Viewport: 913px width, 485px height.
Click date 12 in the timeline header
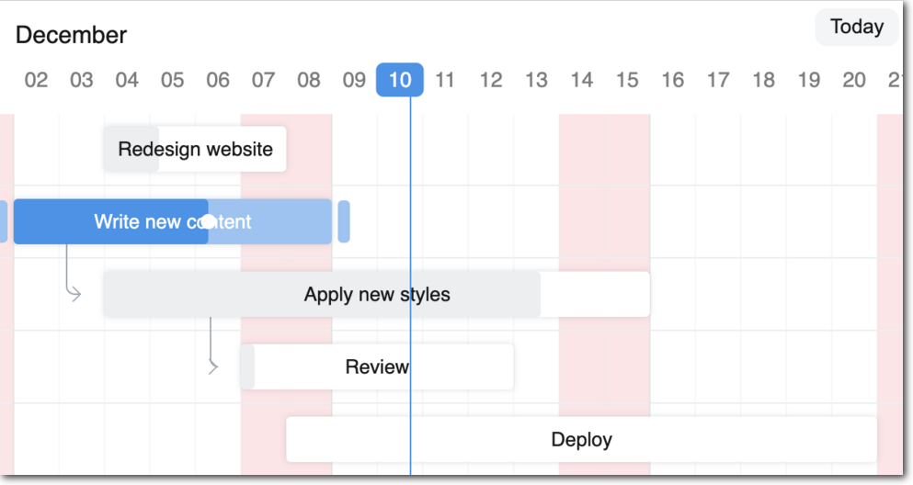(x=491, y=80)
